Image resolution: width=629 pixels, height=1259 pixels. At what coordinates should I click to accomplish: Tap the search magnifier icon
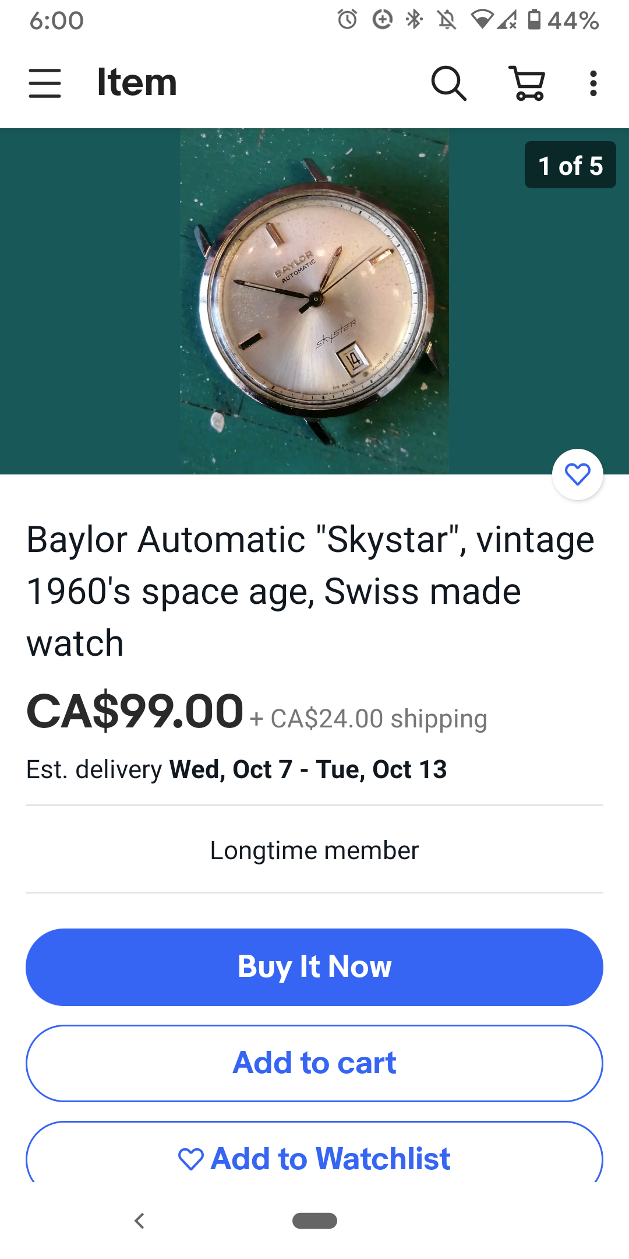click(x=448, y=83)
